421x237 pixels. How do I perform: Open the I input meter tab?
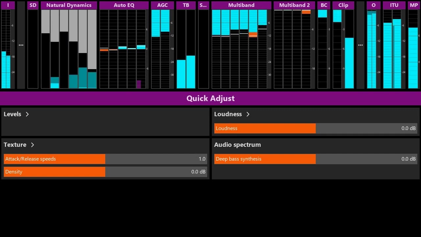pos(8,5)
